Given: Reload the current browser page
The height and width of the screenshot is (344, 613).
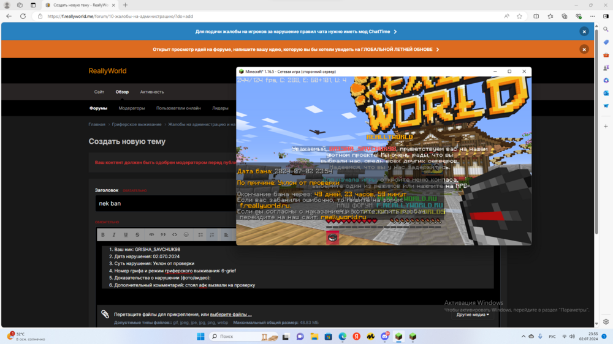Looking at the screenshot, I should click(x=23, y=17).
